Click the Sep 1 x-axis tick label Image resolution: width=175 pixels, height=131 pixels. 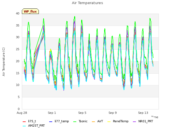coord(52,113)
